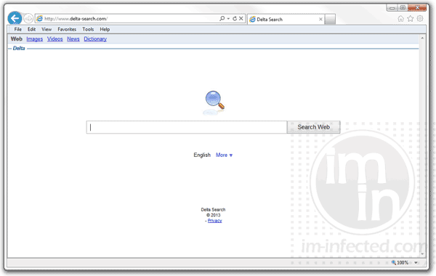Open the File menu
436x276 pixels.
pos(17,29)
